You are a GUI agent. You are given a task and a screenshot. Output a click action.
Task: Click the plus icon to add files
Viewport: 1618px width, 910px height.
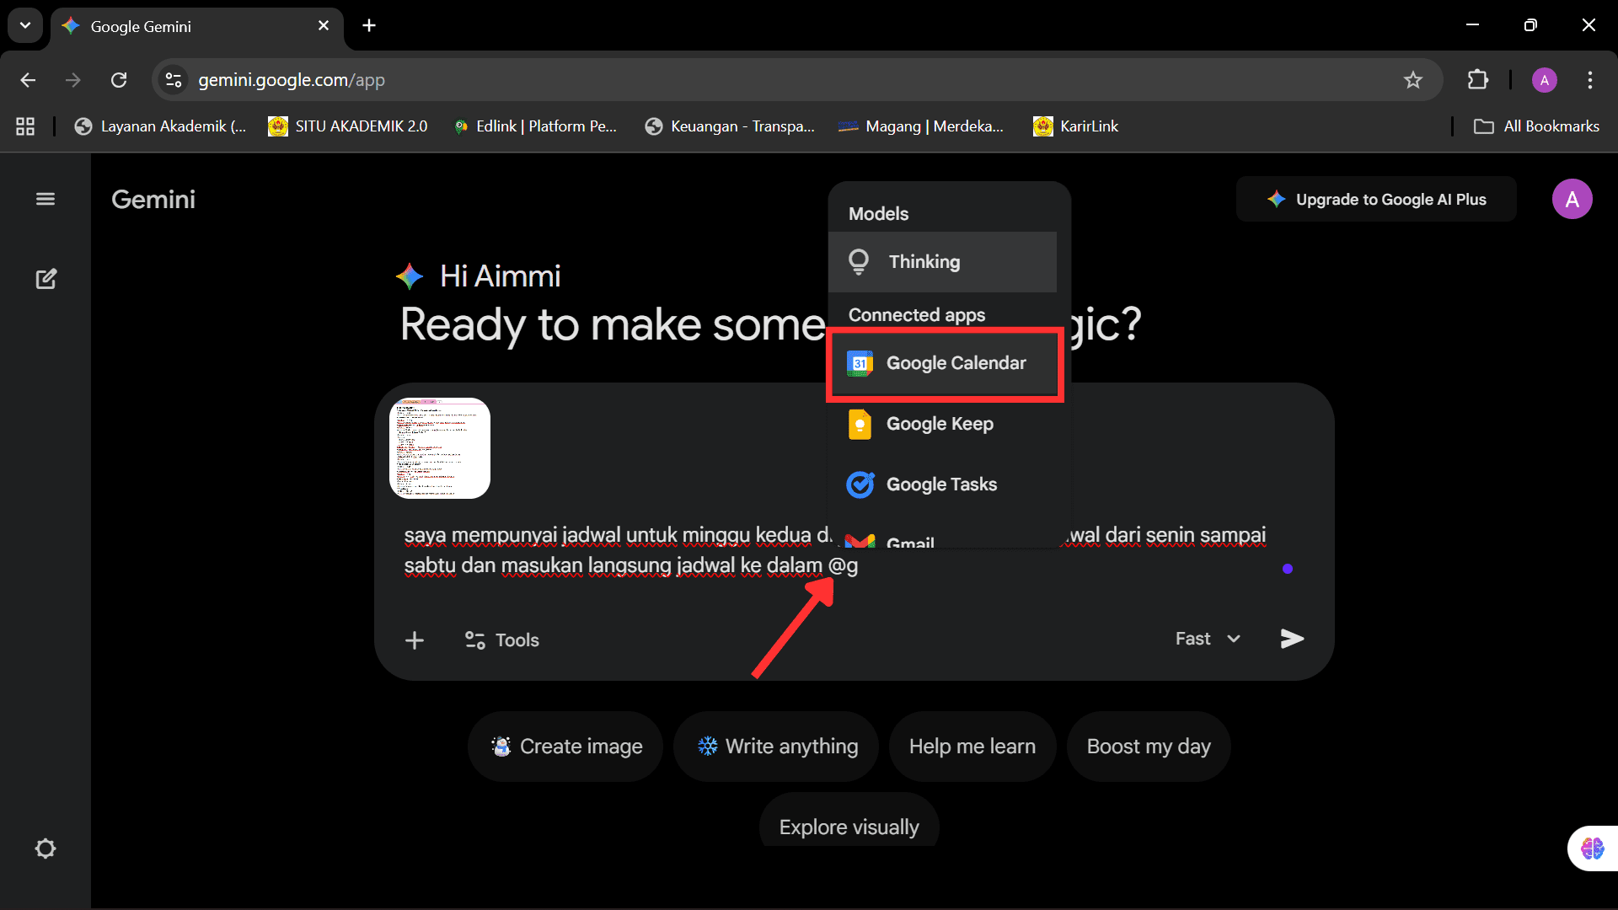pos(415,640)
